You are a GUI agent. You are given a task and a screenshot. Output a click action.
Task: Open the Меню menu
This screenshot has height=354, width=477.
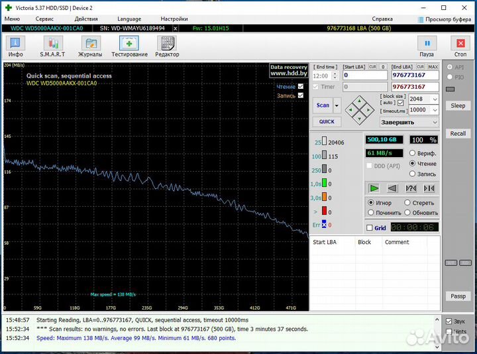12,19
